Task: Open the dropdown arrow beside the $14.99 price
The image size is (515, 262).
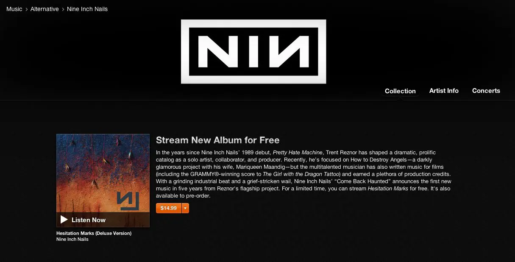Action: pyautogui.click(x=185, y=208)
